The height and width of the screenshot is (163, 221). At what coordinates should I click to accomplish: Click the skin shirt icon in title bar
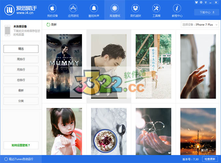[196, 2]
